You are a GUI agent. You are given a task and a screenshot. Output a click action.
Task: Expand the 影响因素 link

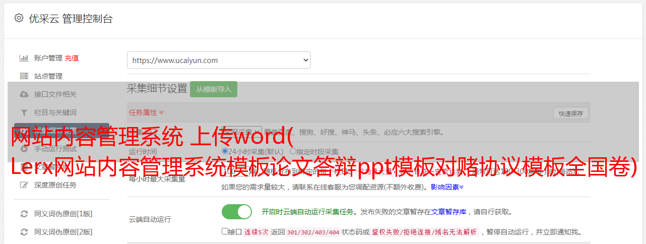pos(447,187)
